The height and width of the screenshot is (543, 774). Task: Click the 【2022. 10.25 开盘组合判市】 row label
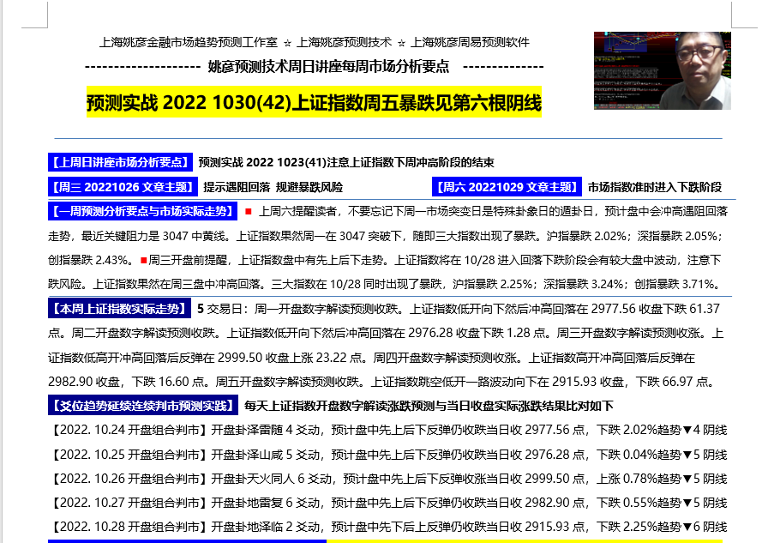click(128, 454)
